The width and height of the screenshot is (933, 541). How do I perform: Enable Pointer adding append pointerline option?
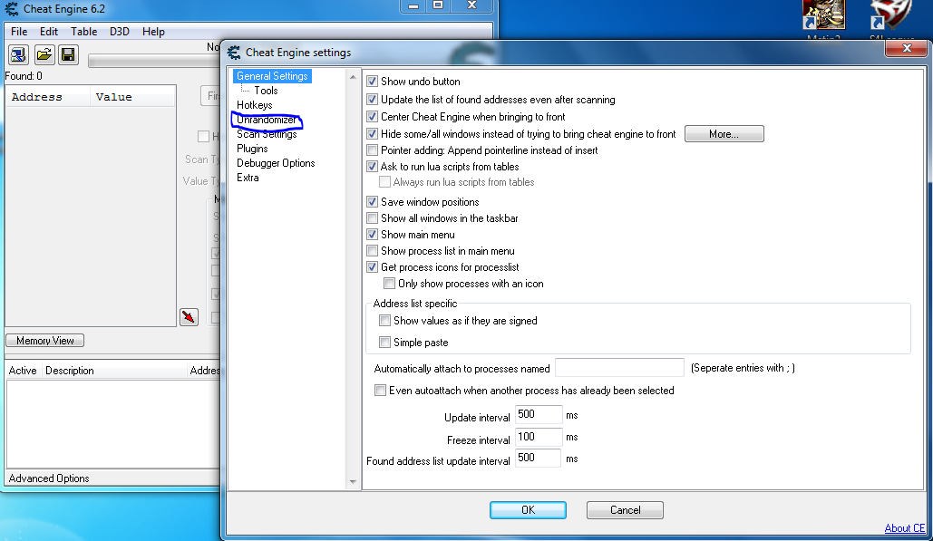(x=372, y=150)
